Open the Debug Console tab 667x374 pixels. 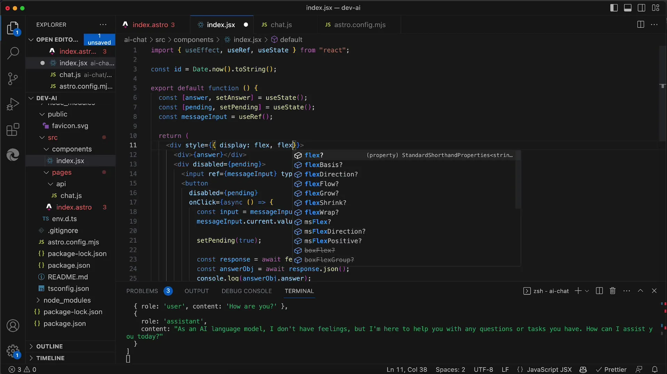[x=247, y=291]
